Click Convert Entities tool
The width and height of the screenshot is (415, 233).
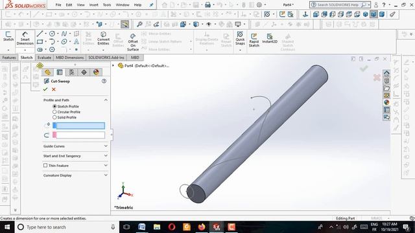pos(103,38)
